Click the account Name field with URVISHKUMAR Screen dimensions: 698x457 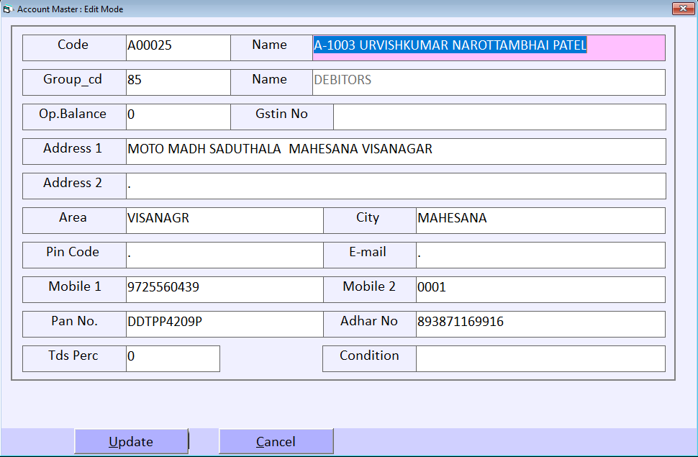coord(489,47)
